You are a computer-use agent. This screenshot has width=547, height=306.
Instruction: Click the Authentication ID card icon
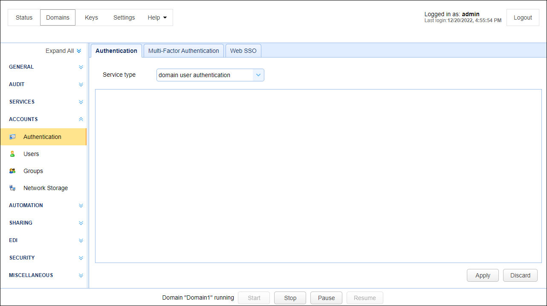(12, 137)
